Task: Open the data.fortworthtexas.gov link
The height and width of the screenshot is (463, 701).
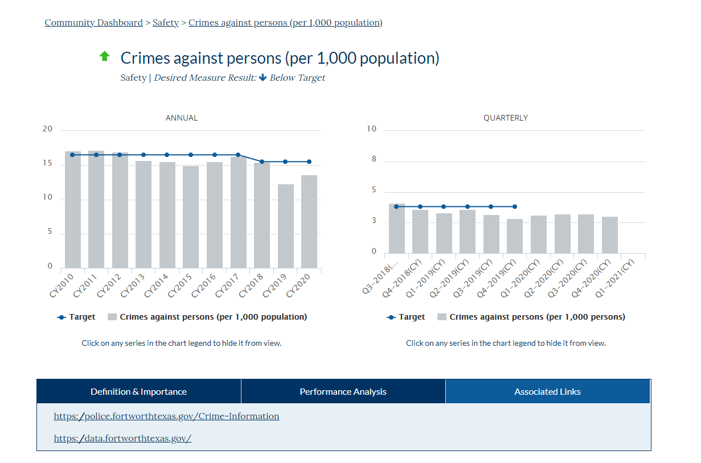Action: (x=122, y=438)
